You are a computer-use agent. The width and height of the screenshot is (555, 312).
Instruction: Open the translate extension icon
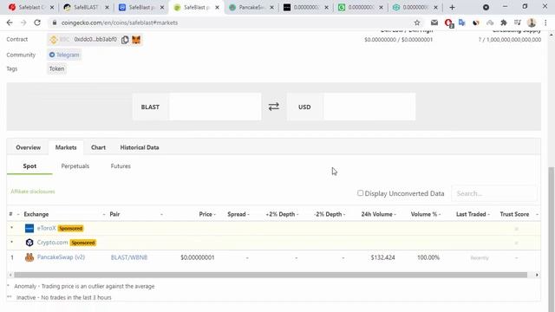[x=462, y=23]
